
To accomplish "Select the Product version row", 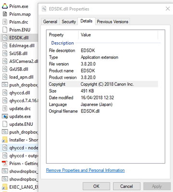I will (x=103, y=77).
